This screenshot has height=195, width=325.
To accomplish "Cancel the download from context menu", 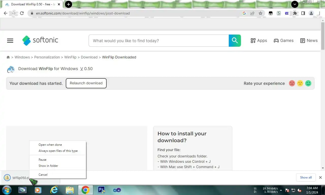I will pos(58,175).
